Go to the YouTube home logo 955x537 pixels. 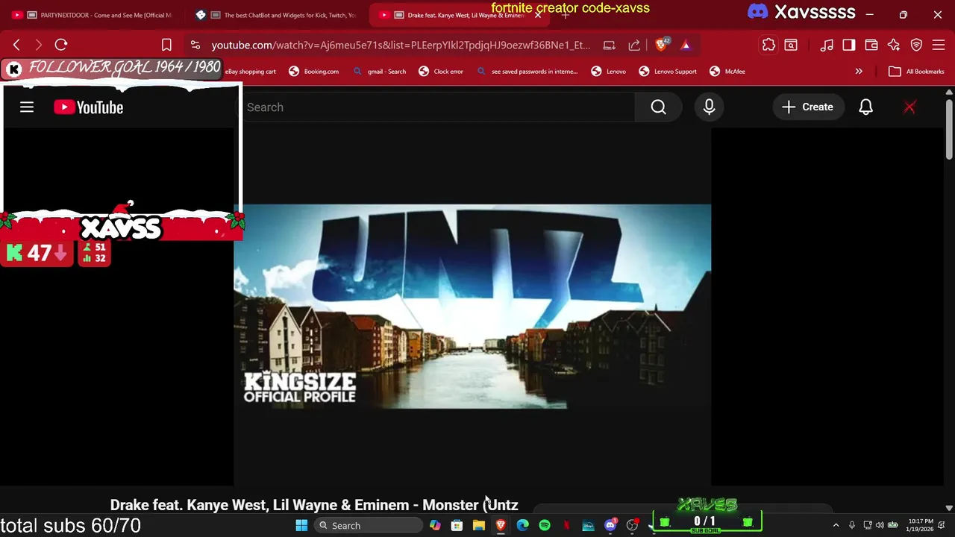(88, 107)
